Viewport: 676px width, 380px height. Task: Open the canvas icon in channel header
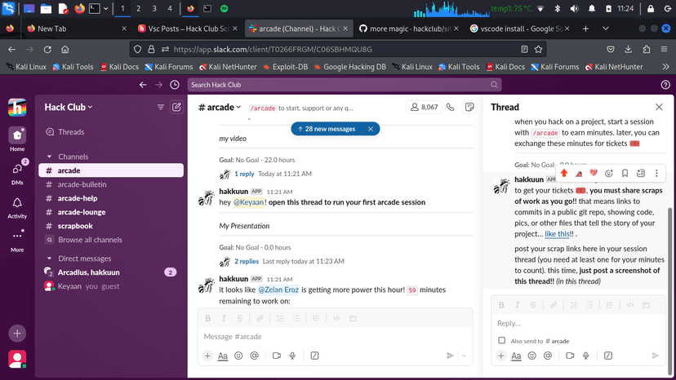(469, 107)
